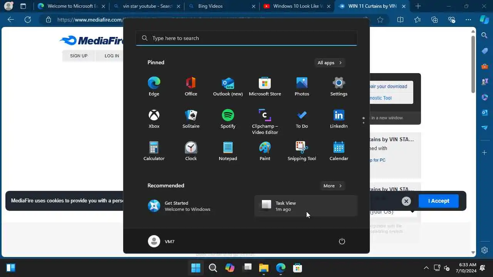493x277 pixels.
Task: Launch Spotify from Start menu
Action: [x=228, y=118]
